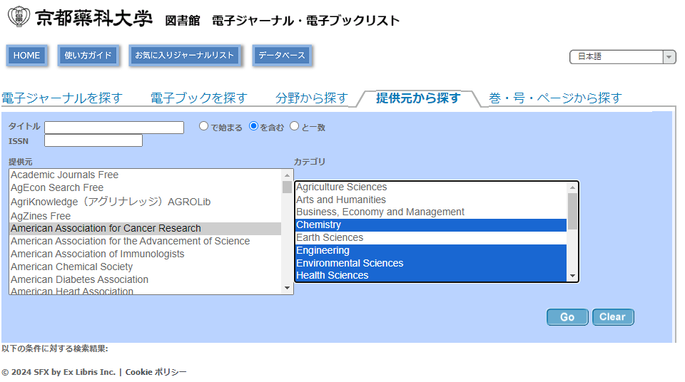
Task: Open the 使い方ガイド usage guide
Action: point(88,56)
